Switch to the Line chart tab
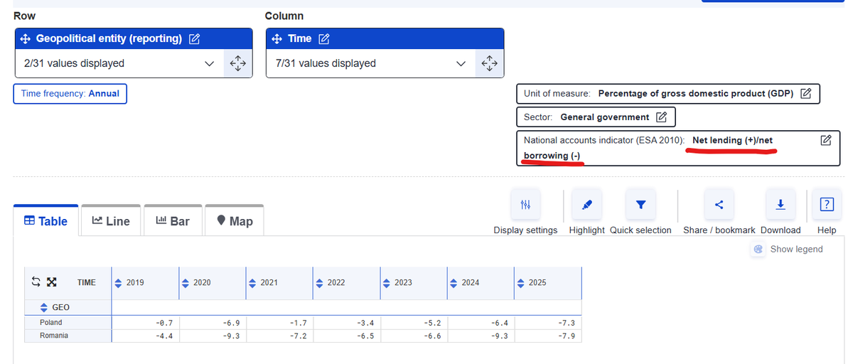The width and height of the screenshot is (853, 364). [x=112, y=221]
